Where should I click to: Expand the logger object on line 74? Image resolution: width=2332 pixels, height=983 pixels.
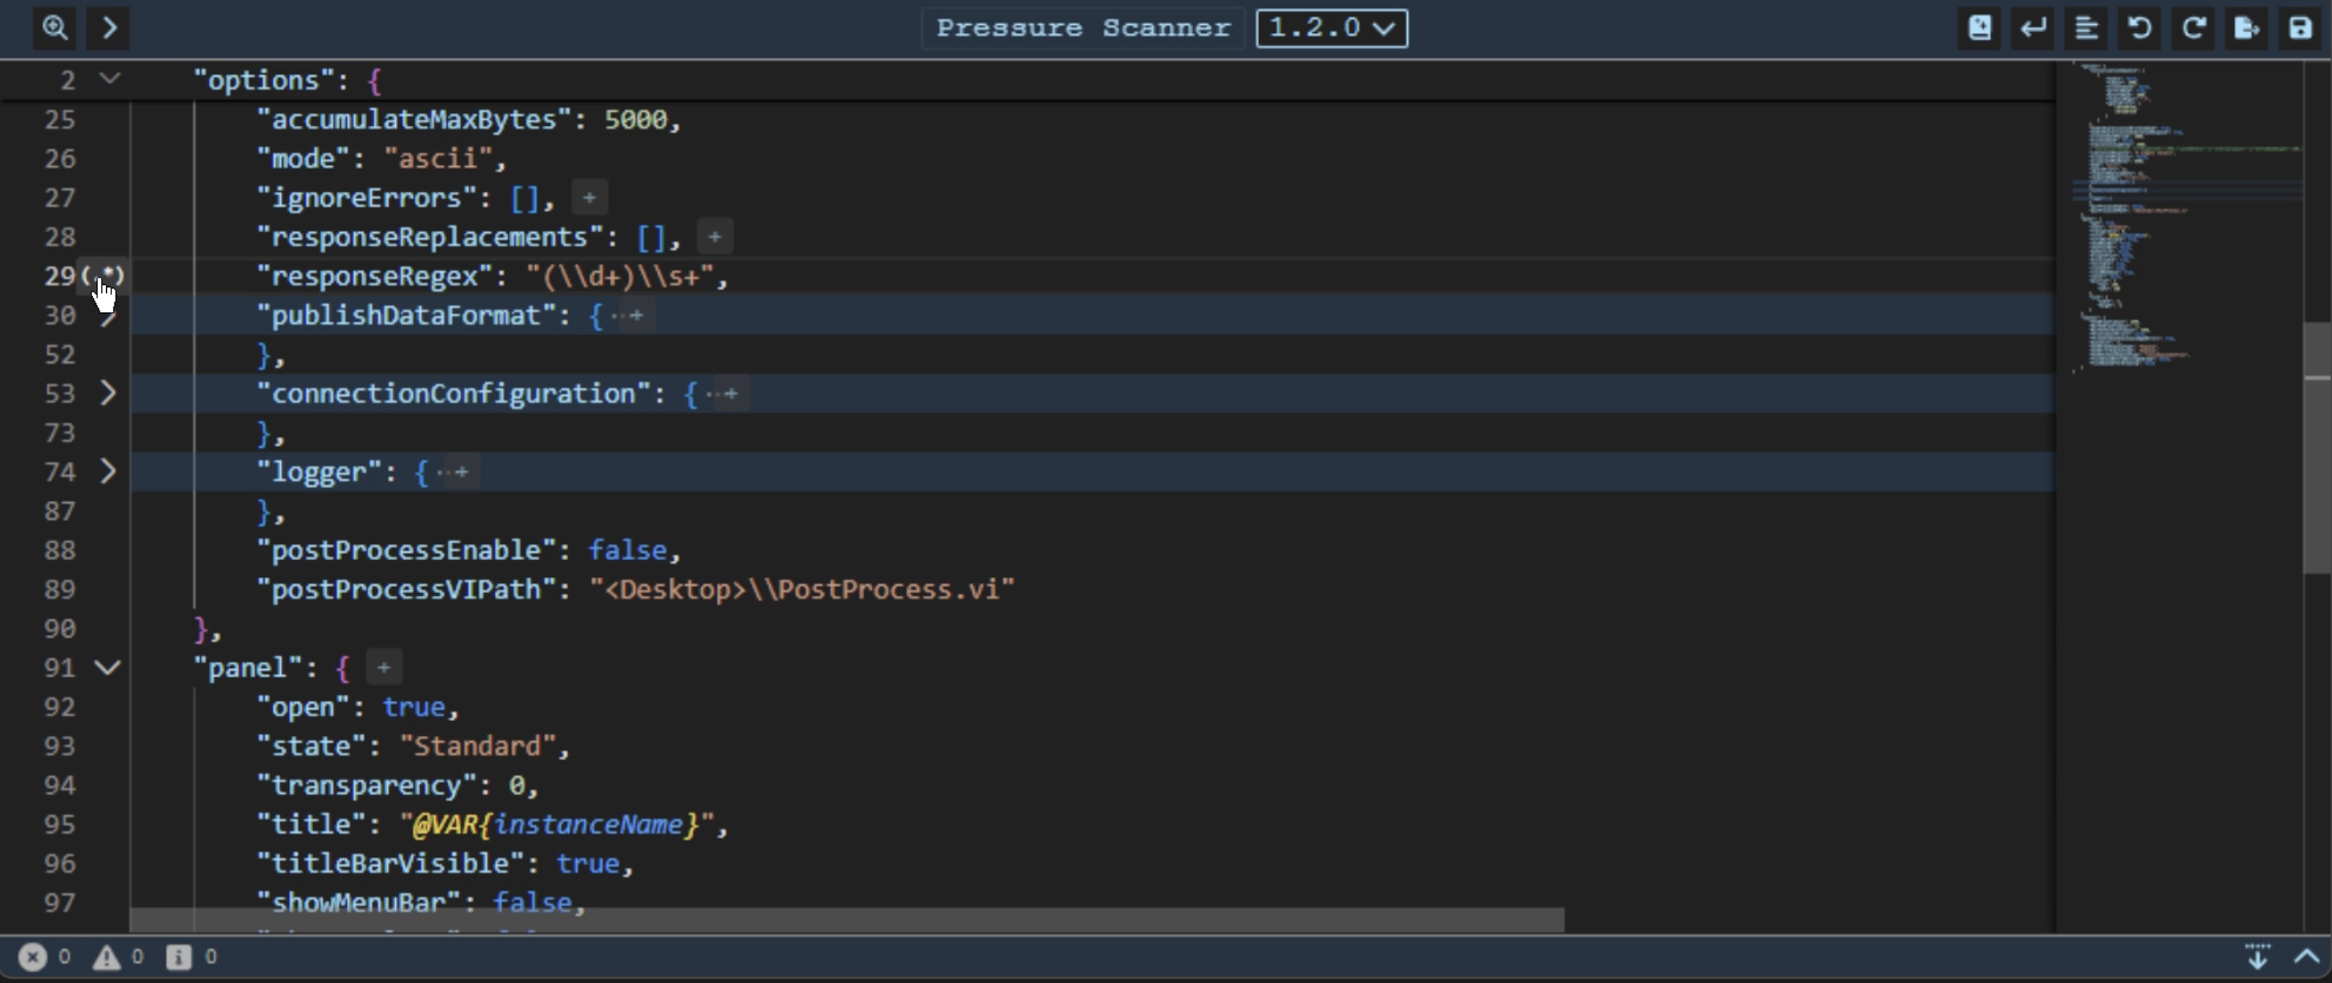(109, 472)
